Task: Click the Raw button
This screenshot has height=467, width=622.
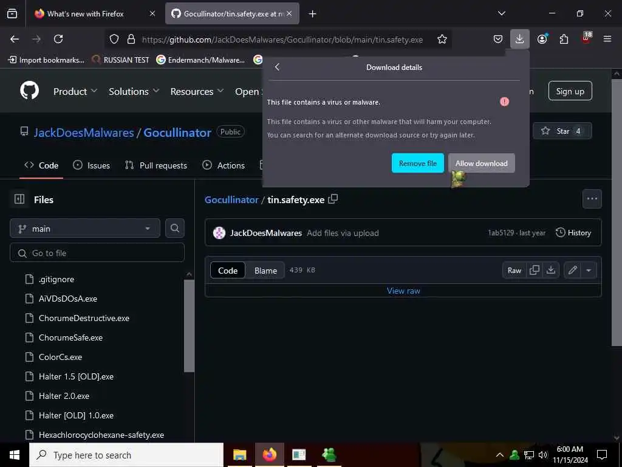Action: 514,271
